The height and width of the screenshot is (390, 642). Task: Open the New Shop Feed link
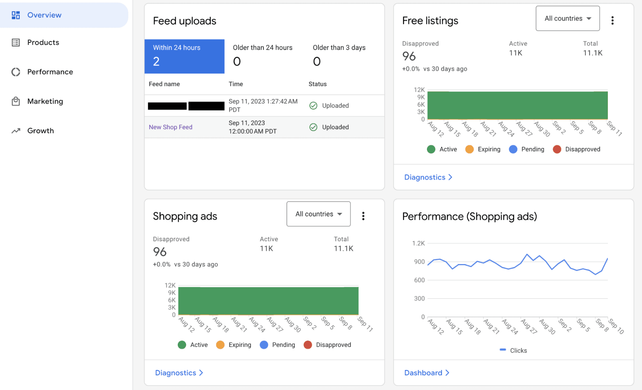coord(171,127)
